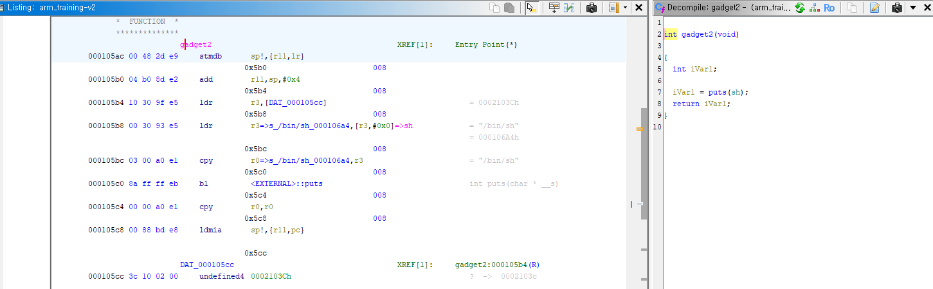Click the orange marker in Listing margin
Screen dimensions: 933x289
639,129
